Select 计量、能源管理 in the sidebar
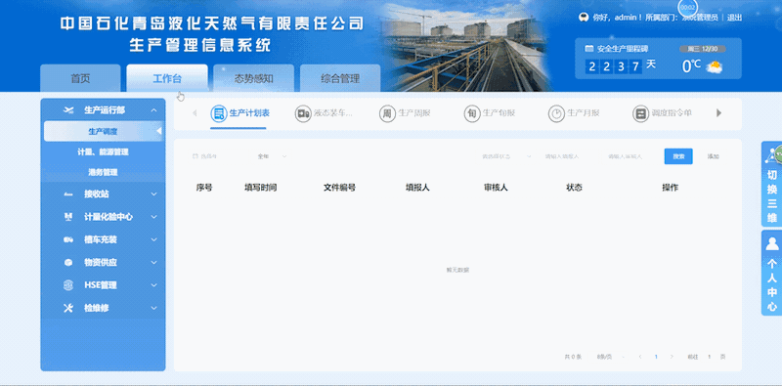Image resolution: width=782 pixels, height=386 pixels. click(x=103, y=152)
